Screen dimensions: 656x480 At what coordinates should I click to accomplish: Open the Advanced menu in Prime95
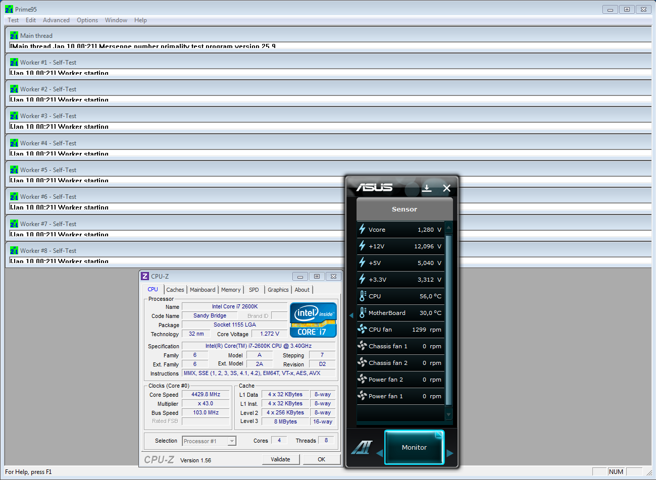[x=56, y=20]
